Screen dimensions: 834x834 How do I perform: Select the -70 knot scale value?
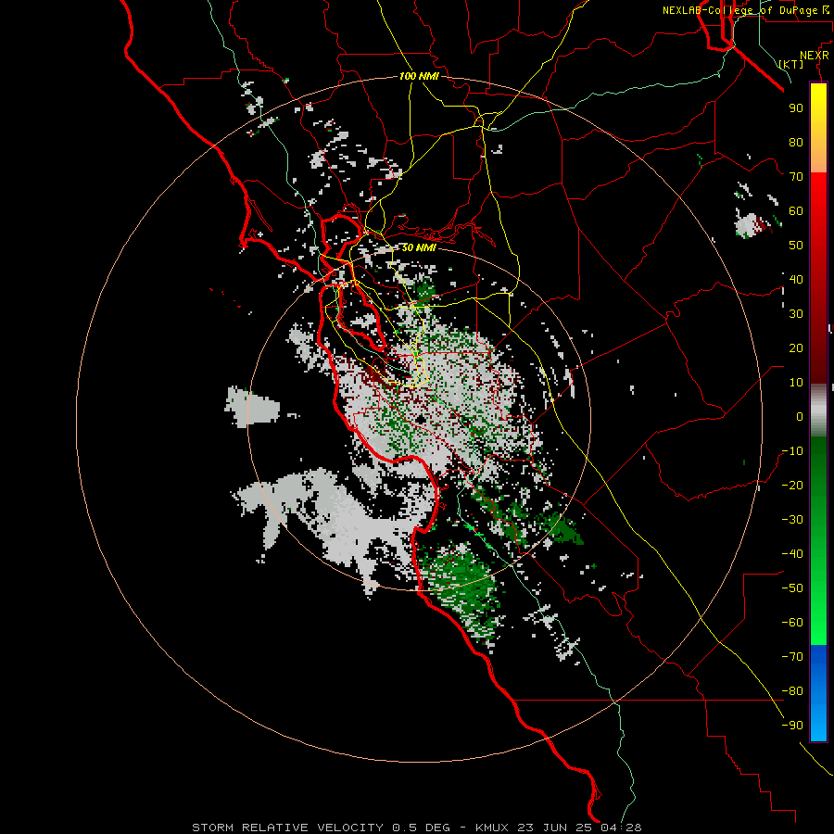792,657
